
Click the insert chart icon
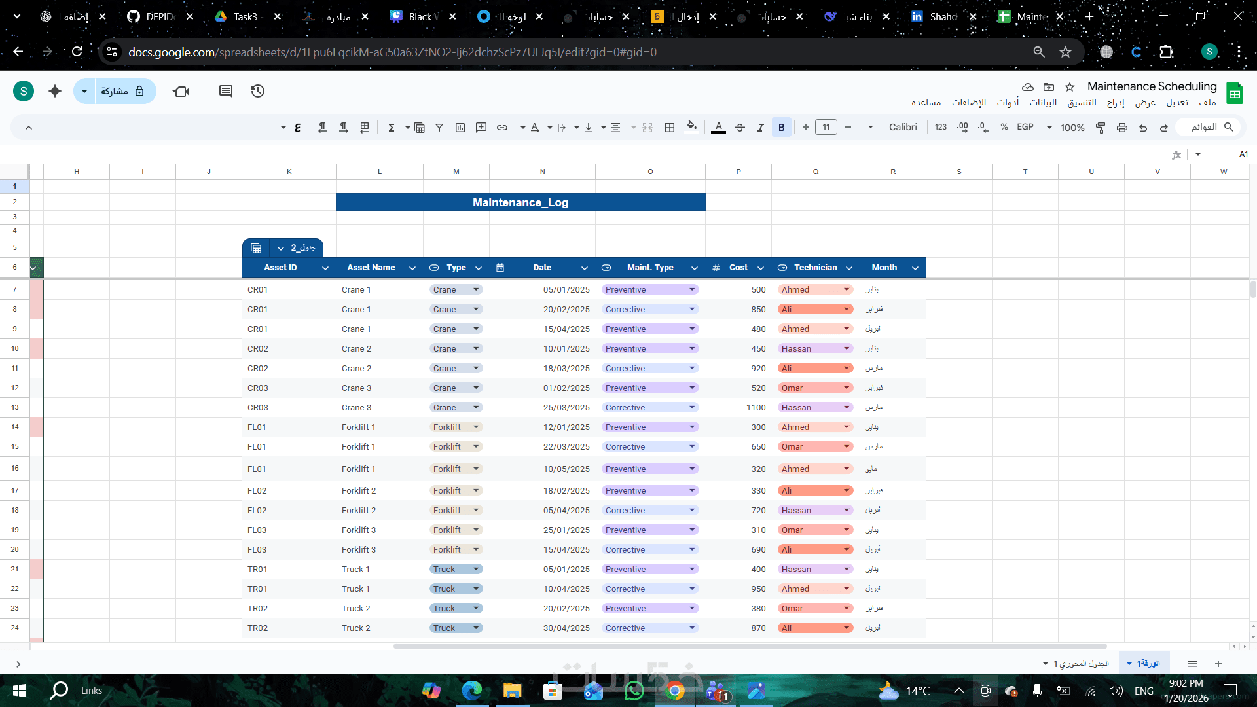point(460,128)
